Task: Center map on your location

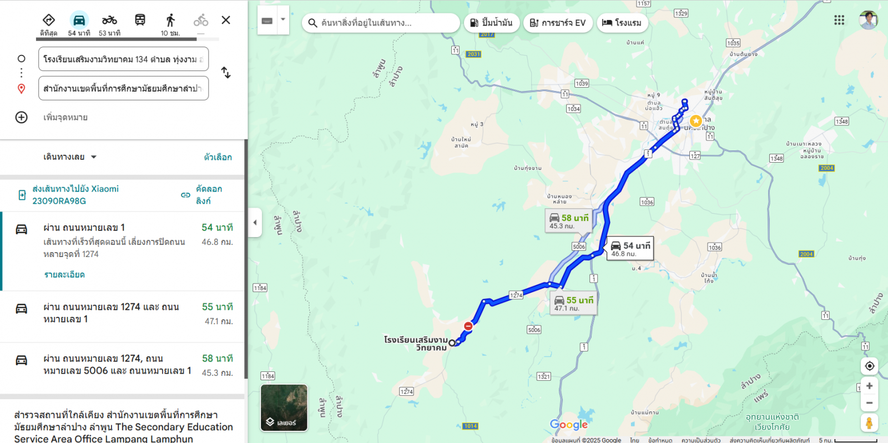Action: click(870, 366)
